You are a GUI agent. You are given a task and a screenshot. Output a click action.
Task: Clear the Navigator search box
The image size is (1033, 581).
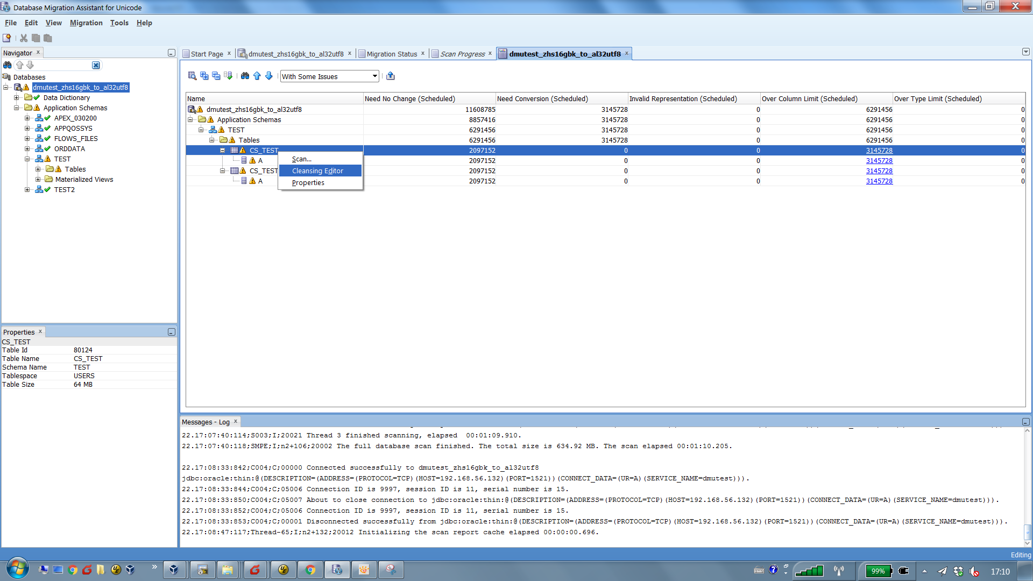pyautogui.click(x=96, y=65)
